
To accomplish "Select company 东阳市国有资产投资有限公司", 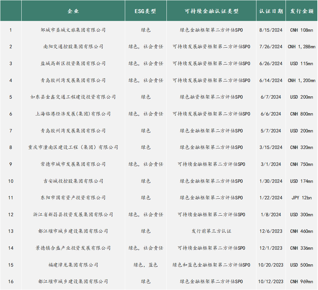I will coord(73,197).
